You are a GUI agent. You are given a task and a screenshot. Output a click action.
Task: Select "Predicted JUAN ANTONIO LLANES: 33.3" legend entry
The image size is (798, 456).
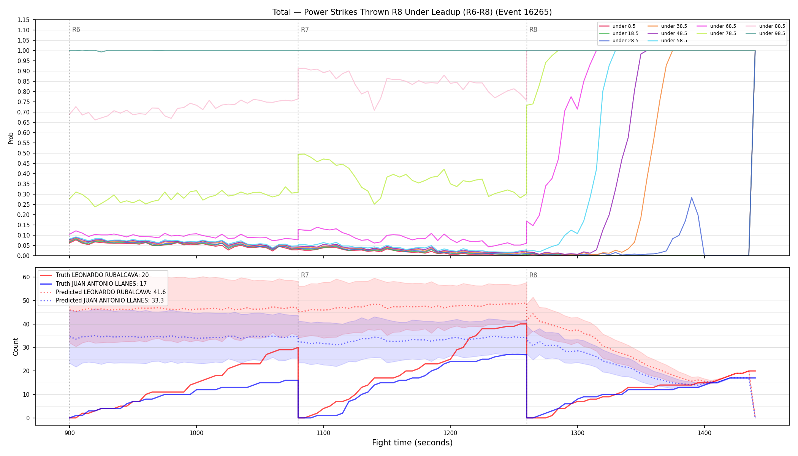pos(110,301)
